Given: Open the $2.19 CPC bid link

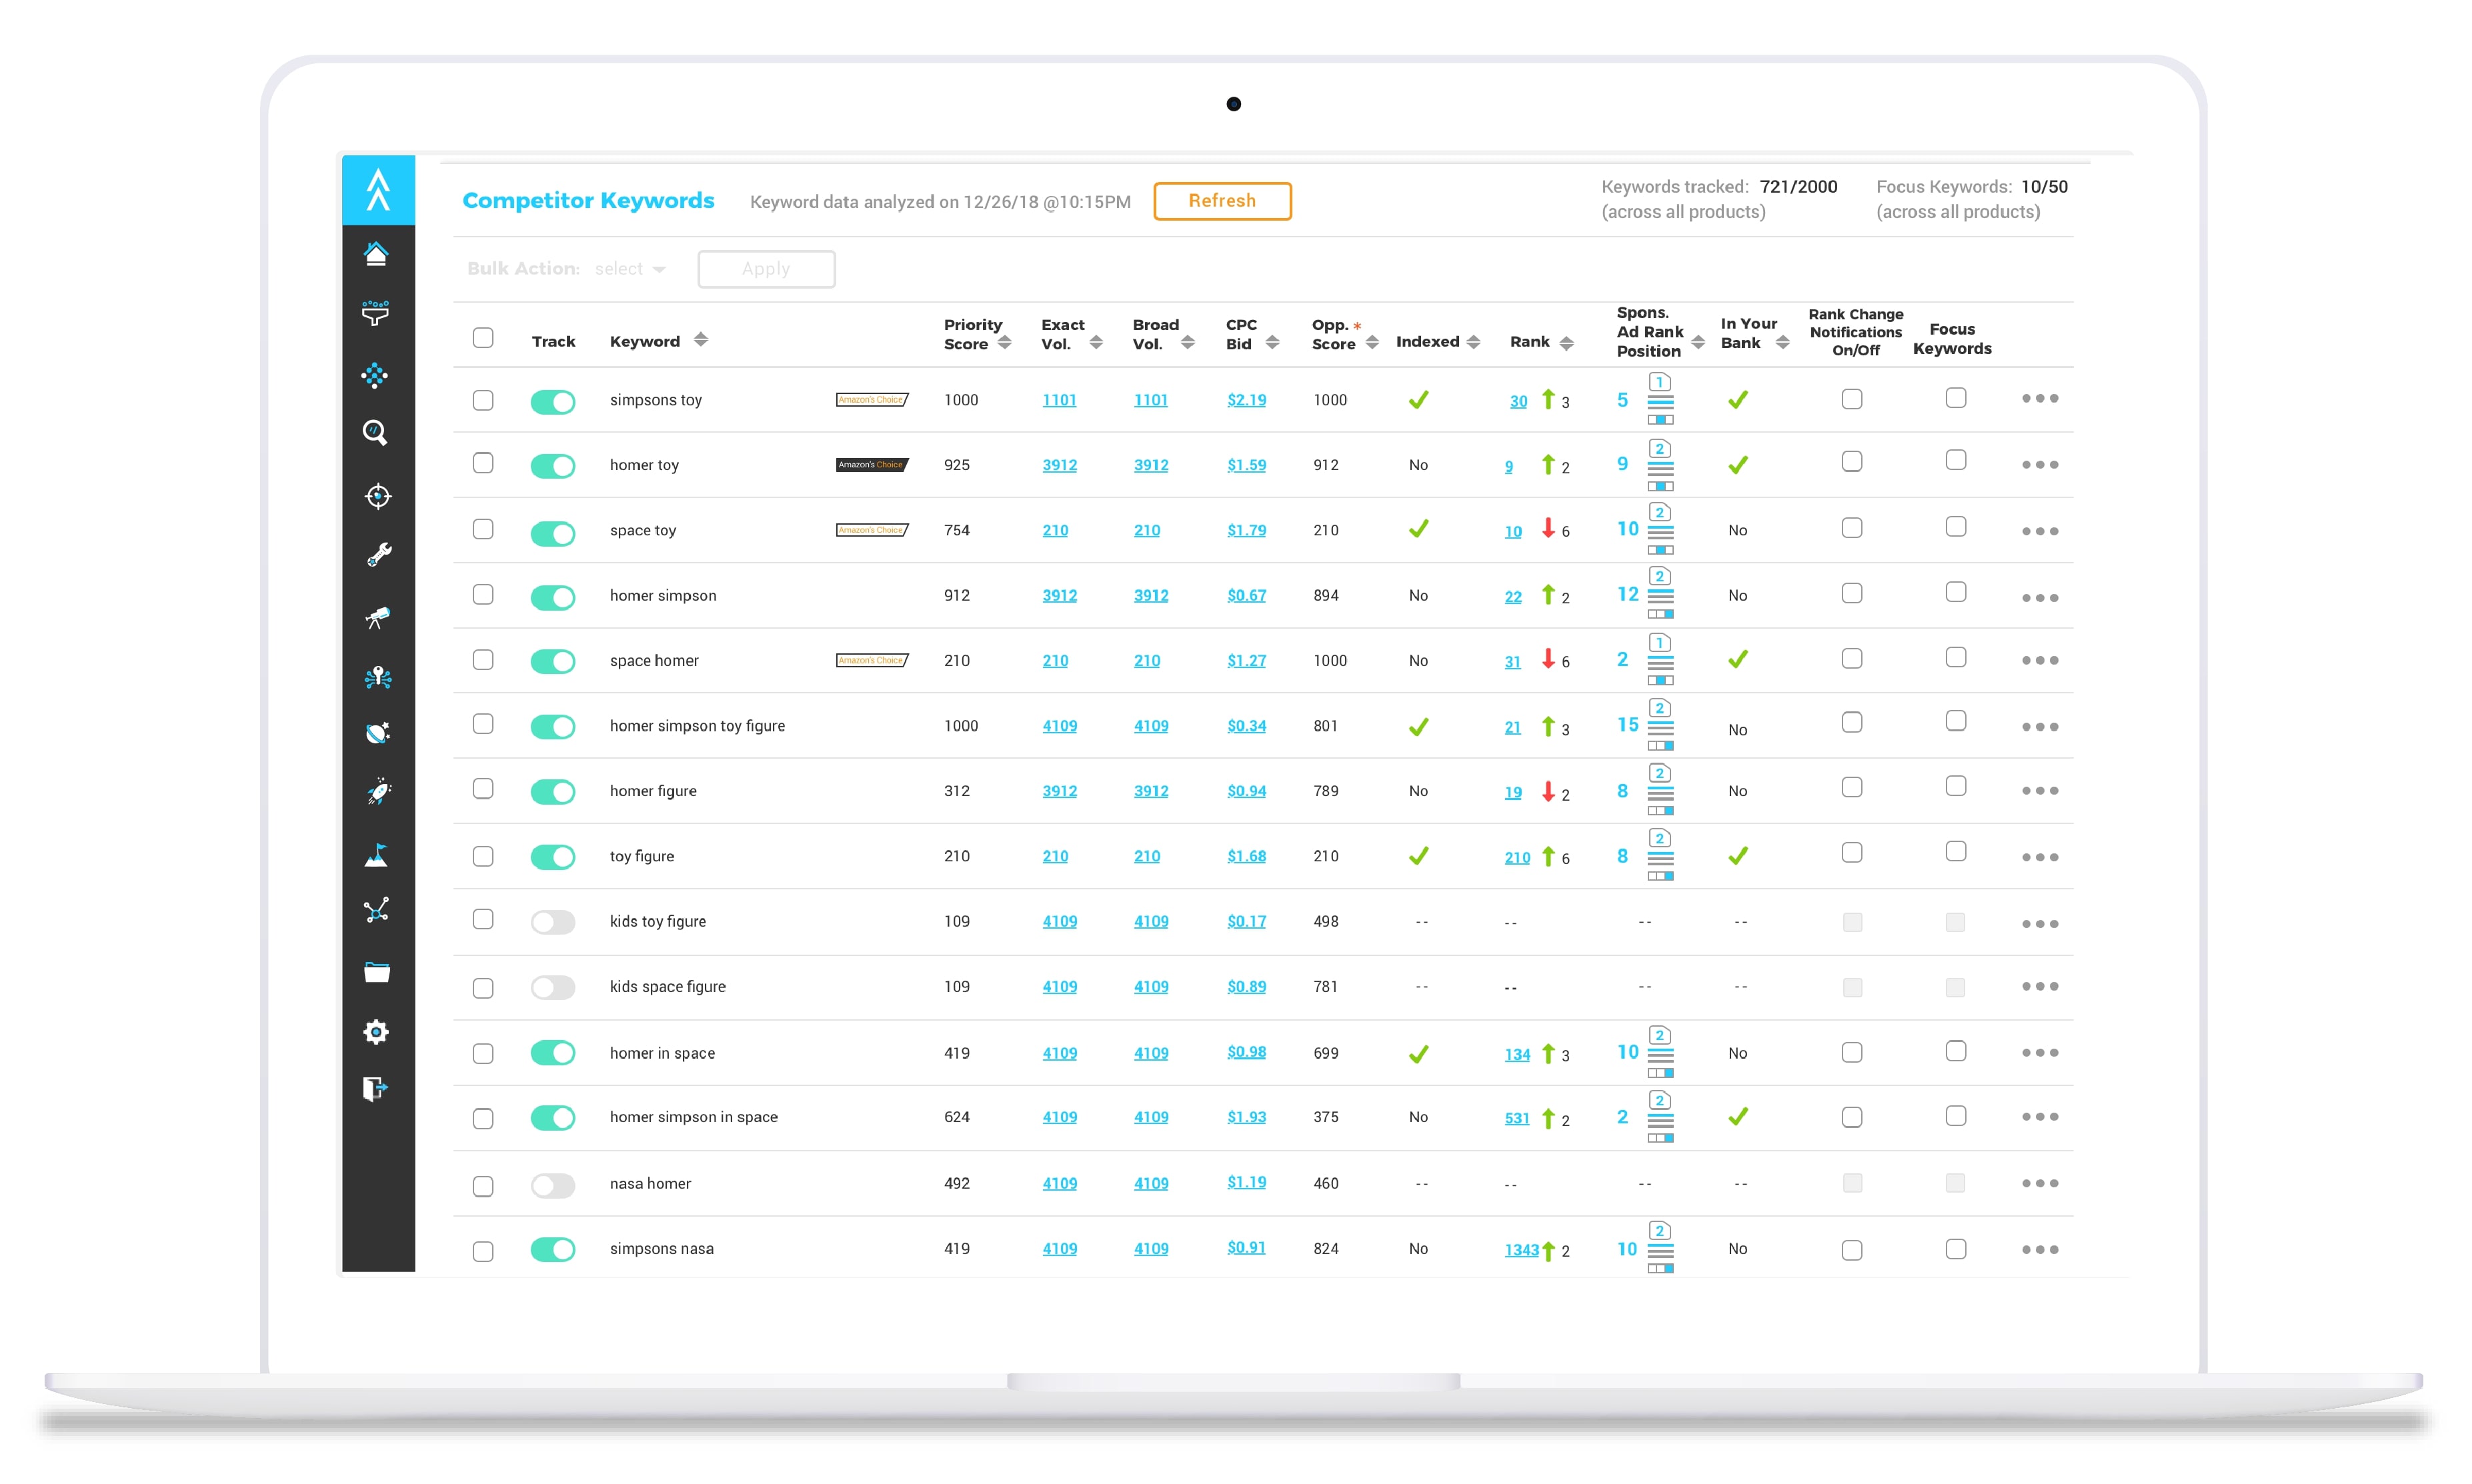Looking at the screenshot, I should (1246, 400).
